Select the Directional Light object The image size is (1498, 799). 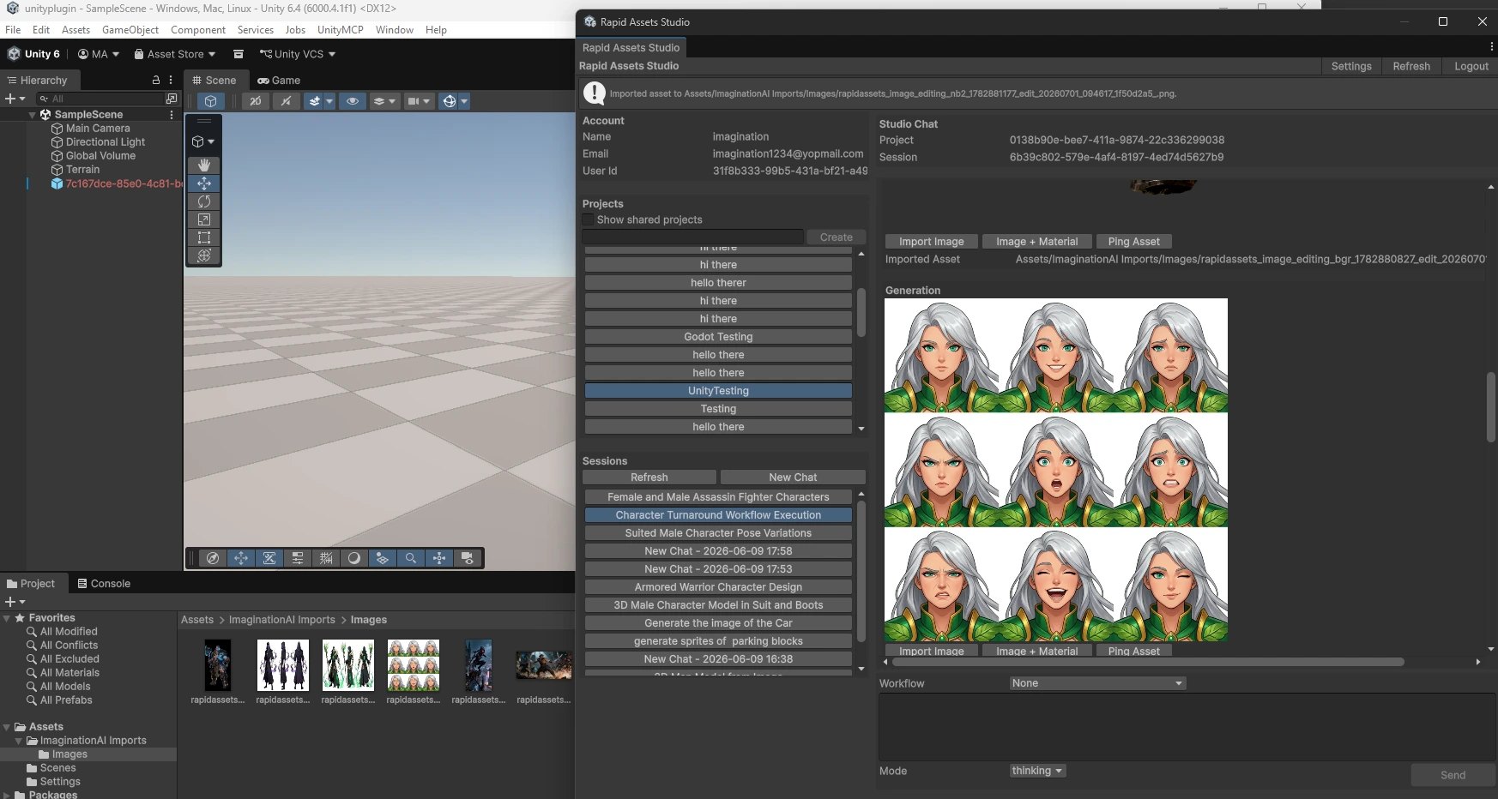click(x=106, y=141)
